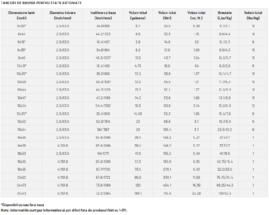Click the 44.2/1123 height cell

tap(103, 34)
